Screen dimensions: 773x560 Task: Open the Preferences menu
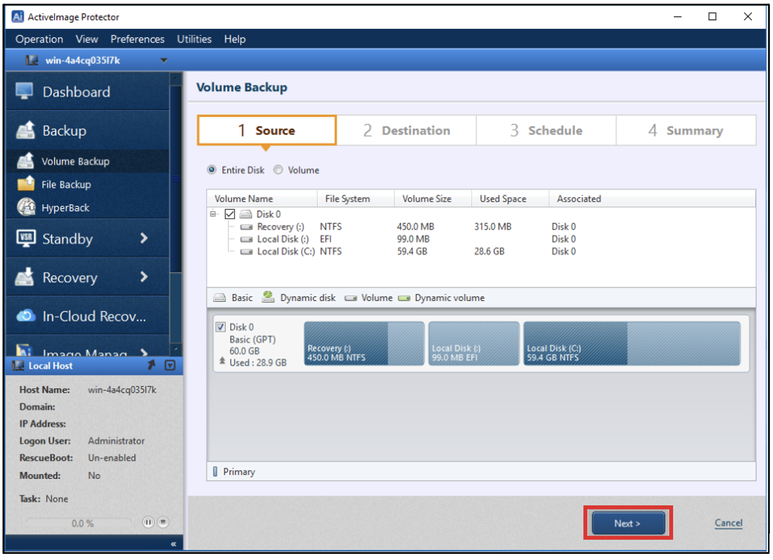tap(137, 39)
